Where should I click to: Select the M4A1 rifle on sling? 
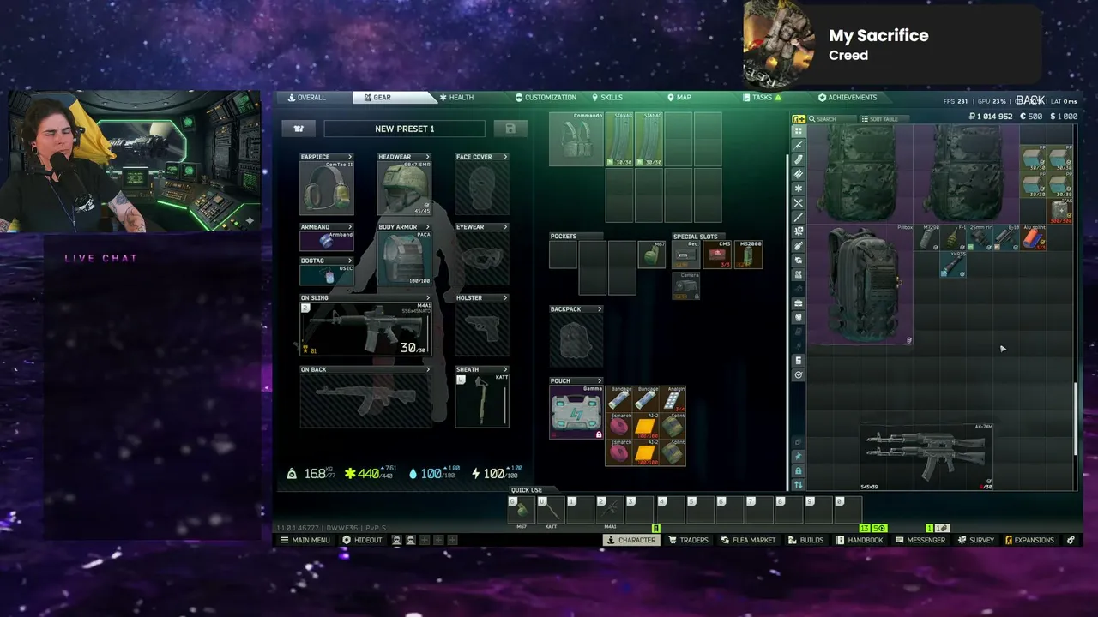(365, 329)
